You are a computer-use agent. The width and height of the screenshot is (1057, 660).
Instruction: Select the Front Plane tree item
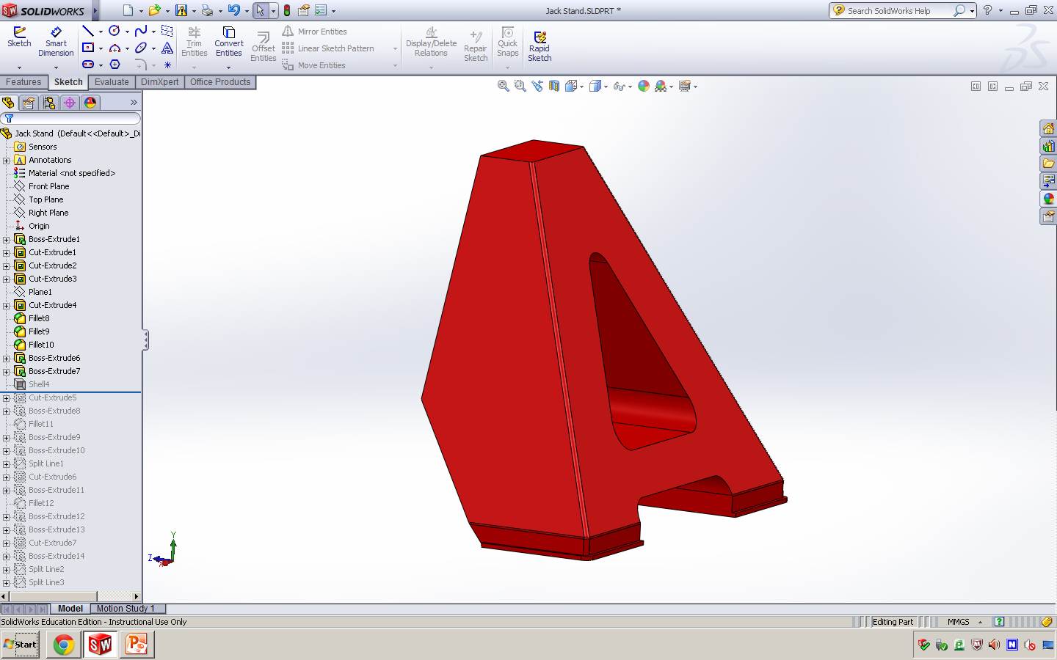48,186
